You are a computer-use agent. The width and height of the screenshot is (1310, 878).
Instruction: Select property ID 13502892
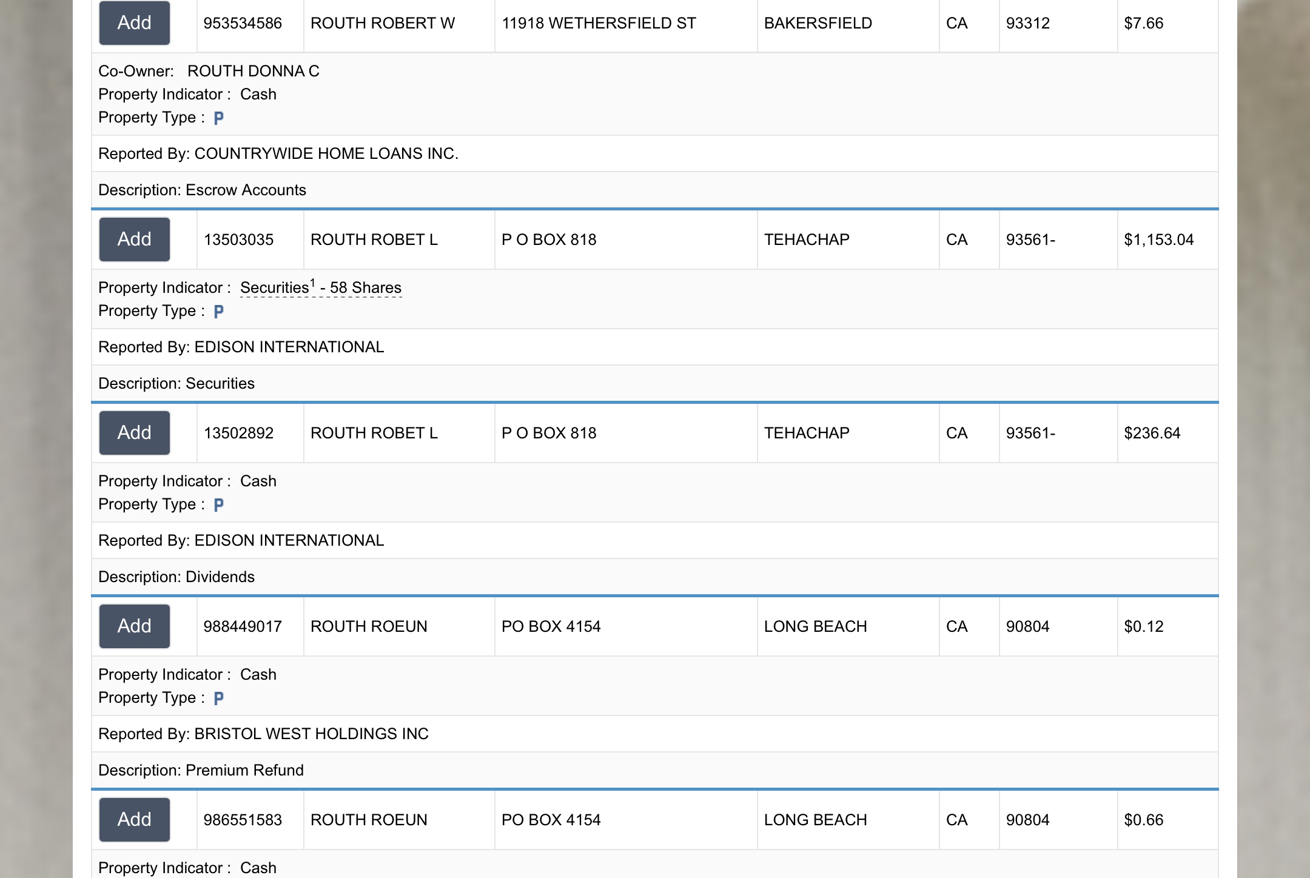[238, 433]
